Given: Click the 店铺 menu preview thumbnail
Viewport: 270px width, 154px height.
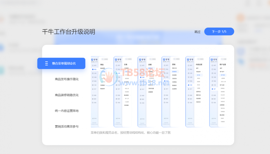Looking at the screenshot, I should 147,91.
